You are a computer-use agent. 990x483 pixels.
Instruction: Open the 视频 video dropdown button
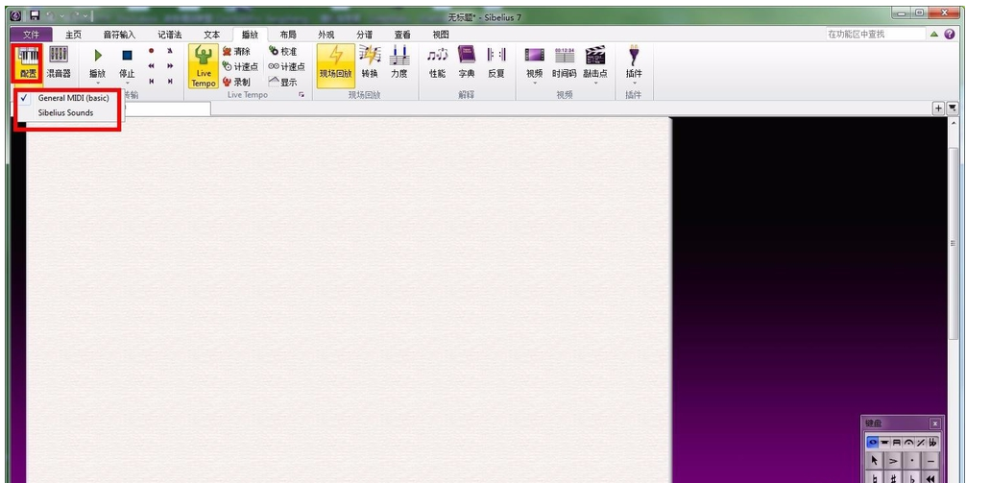(x=534, y=65)
